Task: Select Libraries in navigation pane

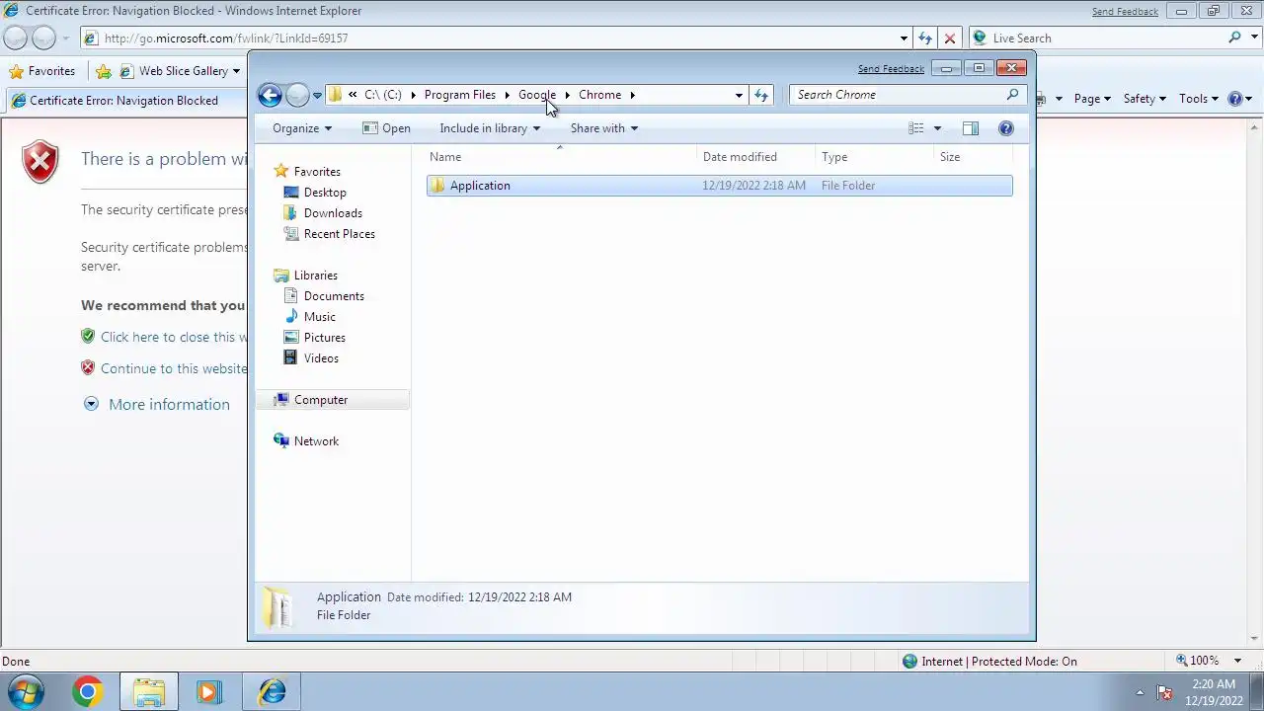Action: (315, 276)
